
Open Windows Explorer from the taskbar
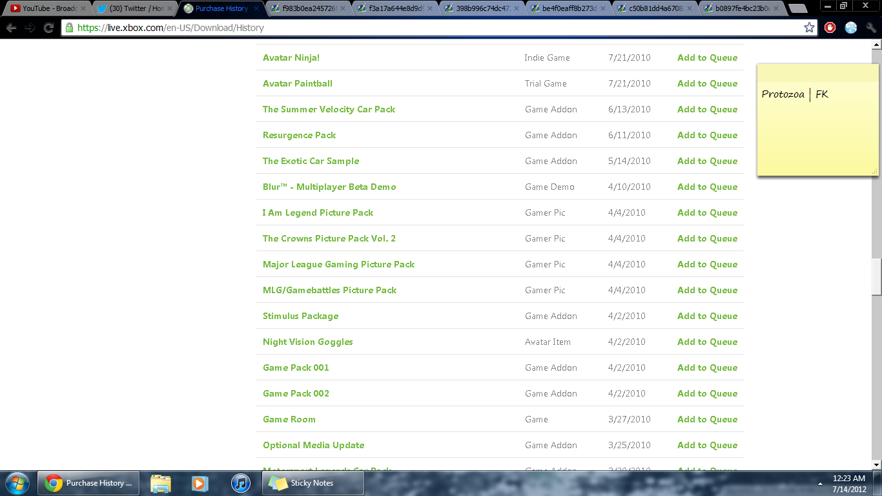point(161,483)
